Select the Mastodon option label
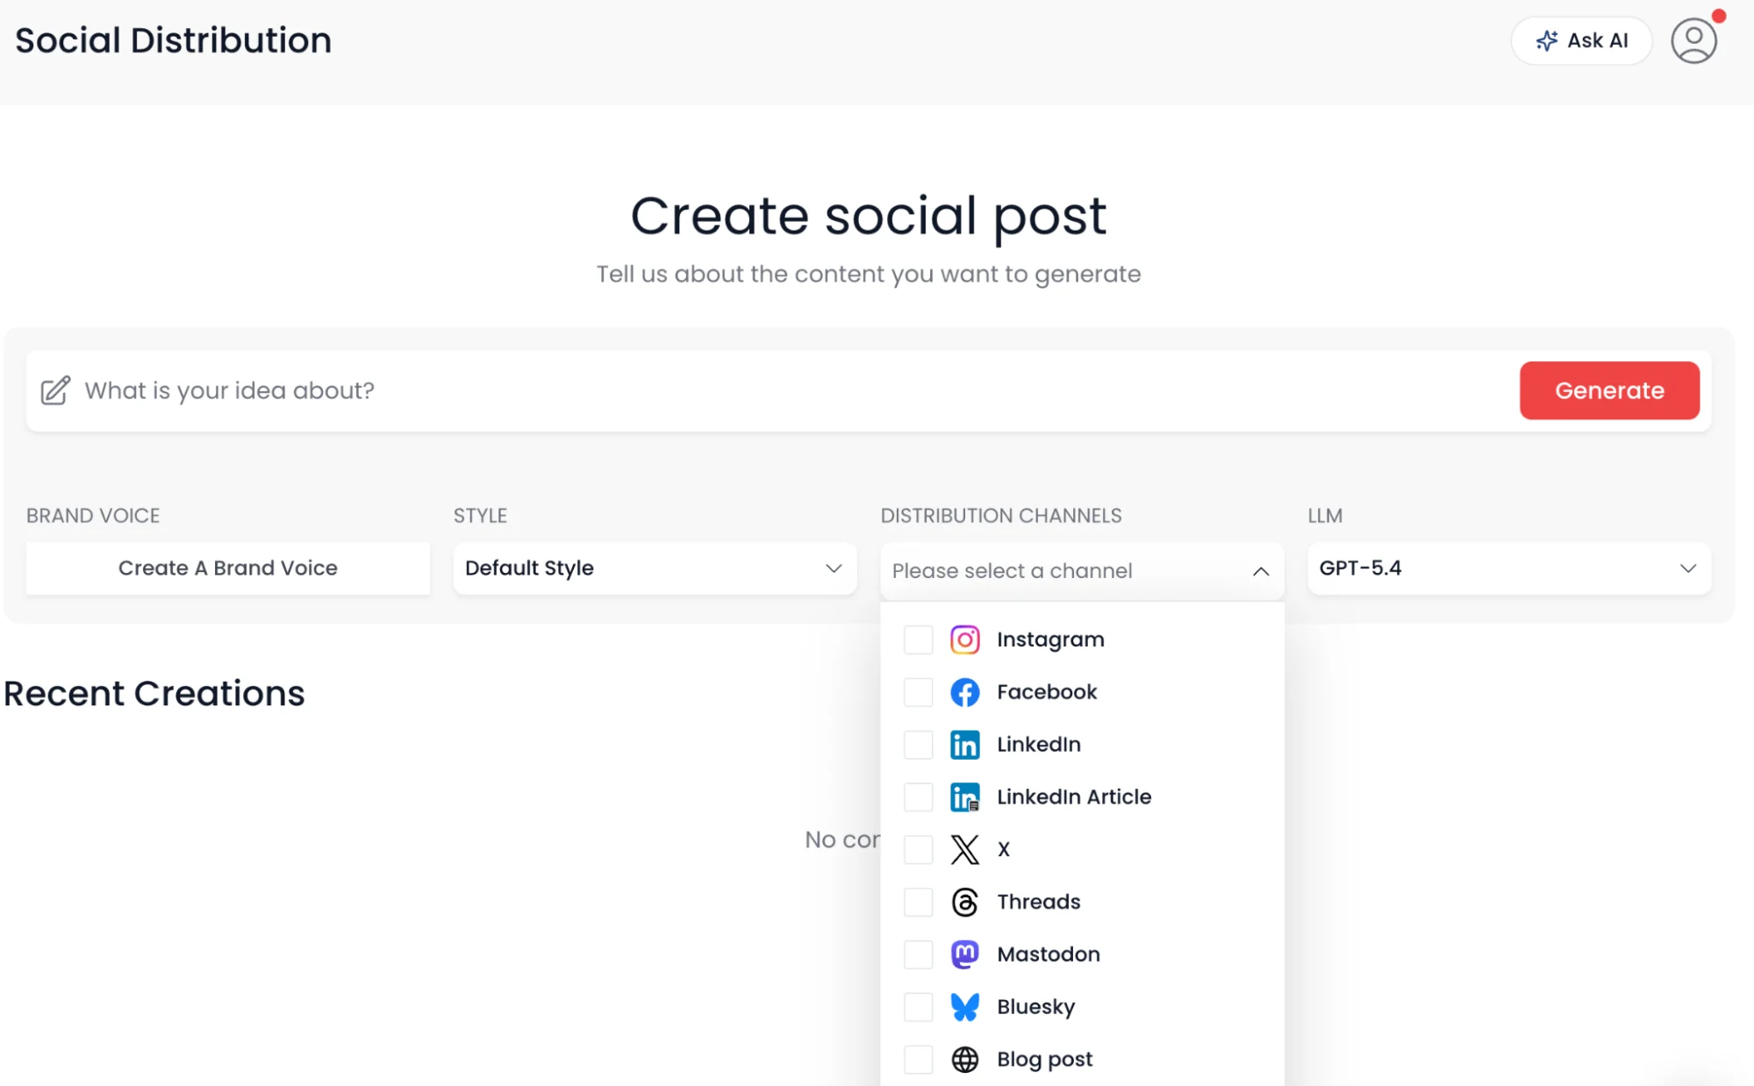Image resolution: width=1754 pixels, height=1086 pixels. point(1049,954)
